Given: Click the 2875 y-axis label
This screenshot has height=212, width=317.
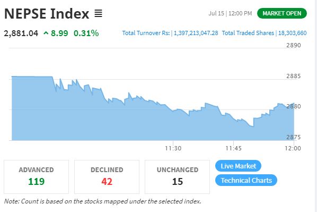Looking at the screenshot, I should [294, 137].
